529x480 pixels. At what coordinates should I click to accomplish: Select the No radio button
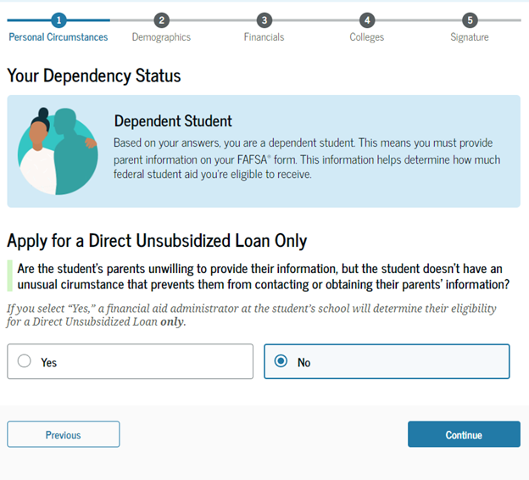(281, 361)
